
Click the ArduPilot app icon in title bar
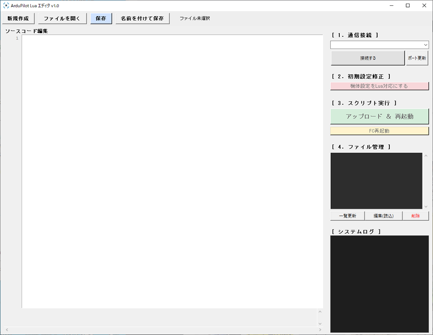[x=6, y=5]
